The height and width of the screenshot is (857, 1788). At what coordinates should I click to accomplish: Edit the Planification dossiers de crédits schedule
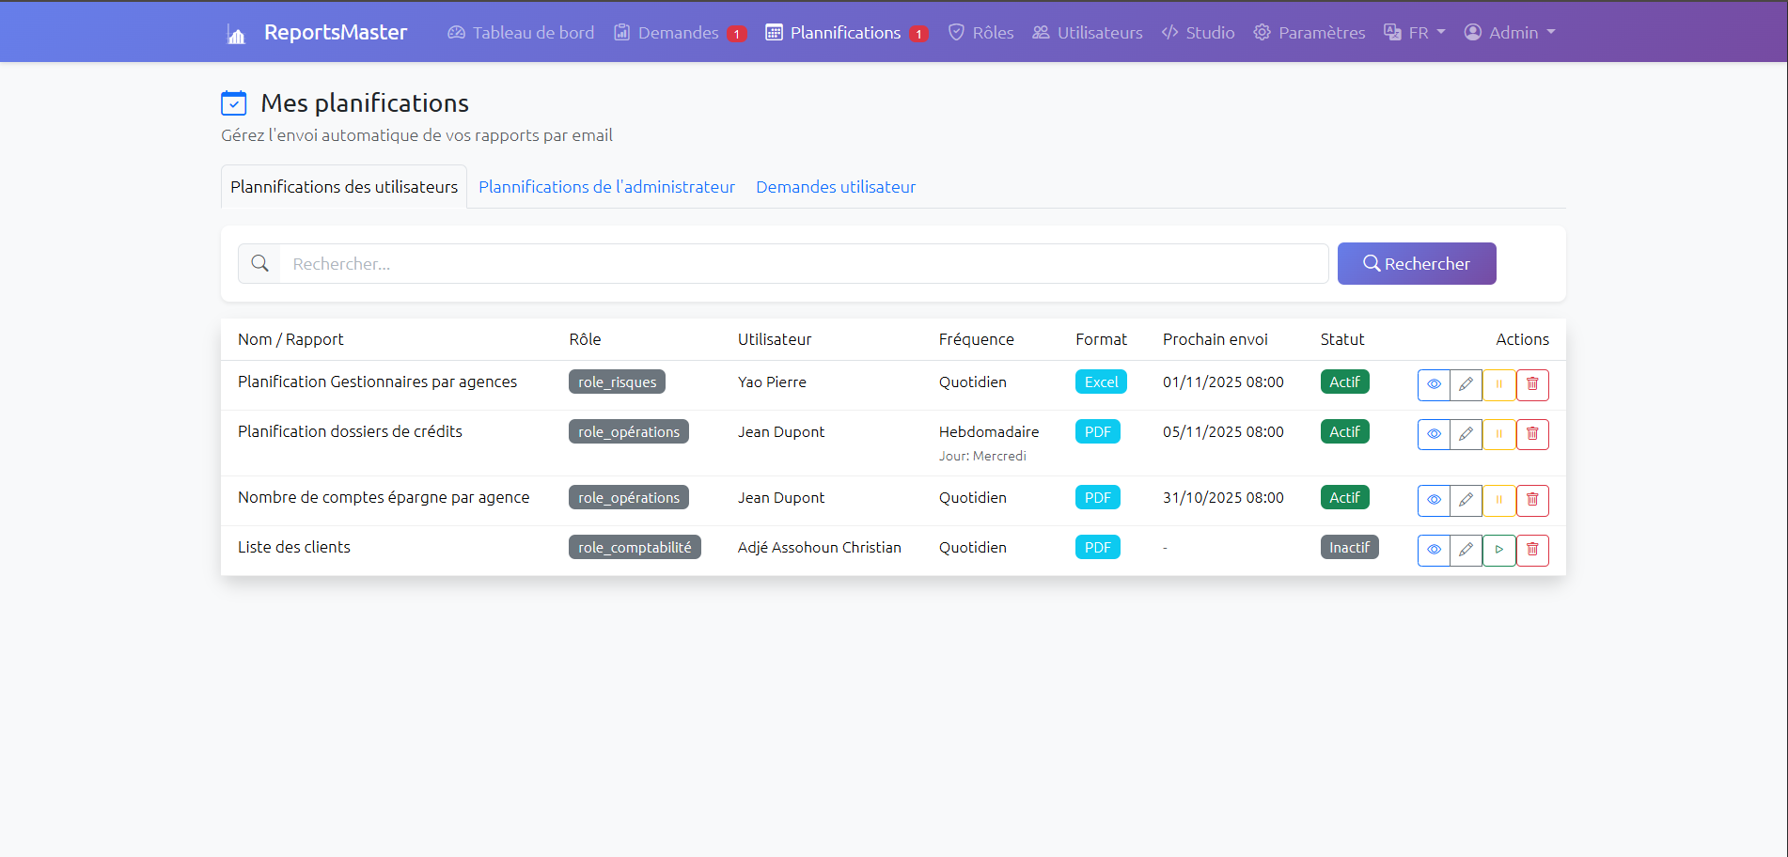click(1466, 434)
